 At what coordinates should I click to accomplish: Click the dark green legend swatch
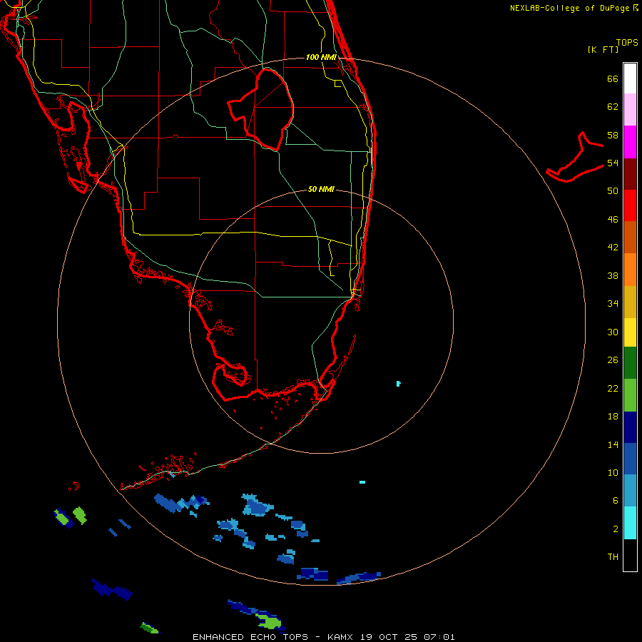point(630,363)
